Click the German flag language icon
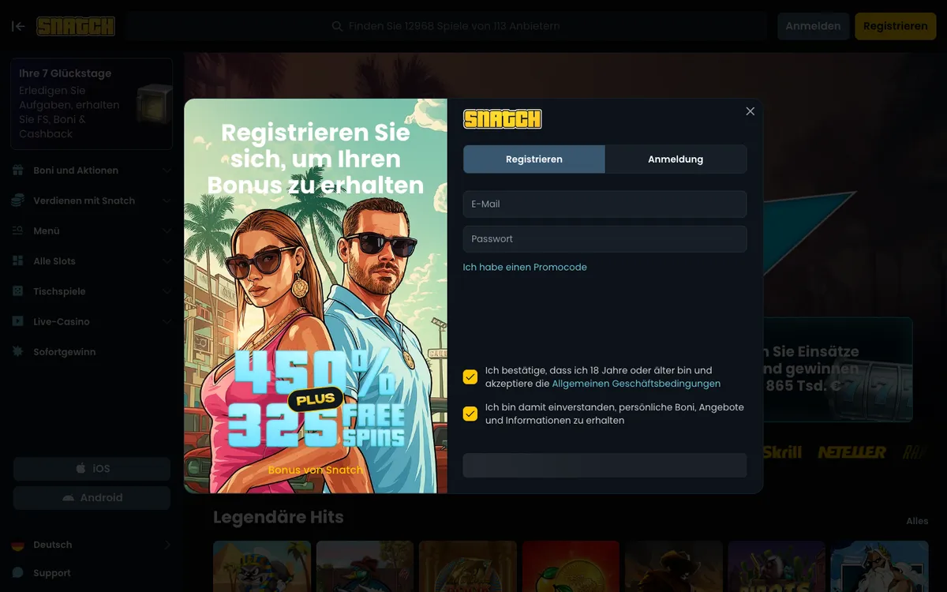The height and width of the screenshot is (592, 947). pos(17,545)
